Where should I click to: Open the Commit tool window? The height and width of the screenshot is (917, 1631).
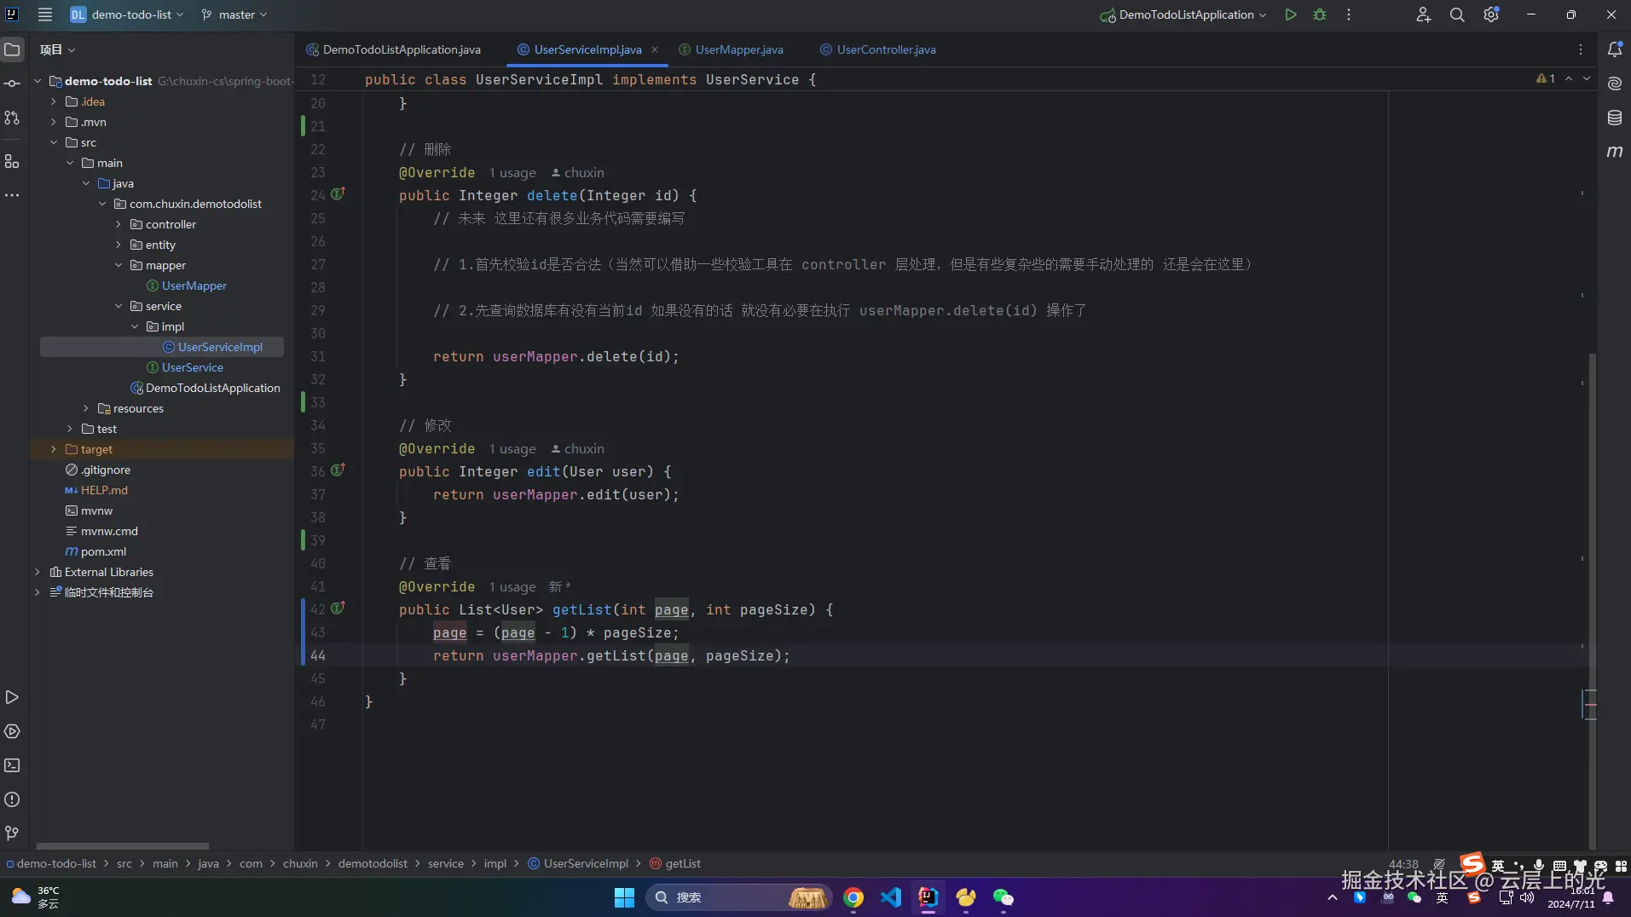pyautogui.click(x=12, y=84)
